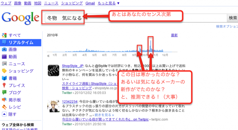Select 書籍 filter label in sidebar
Viewport: 238px width, 130px height.
tap(13, 78)
